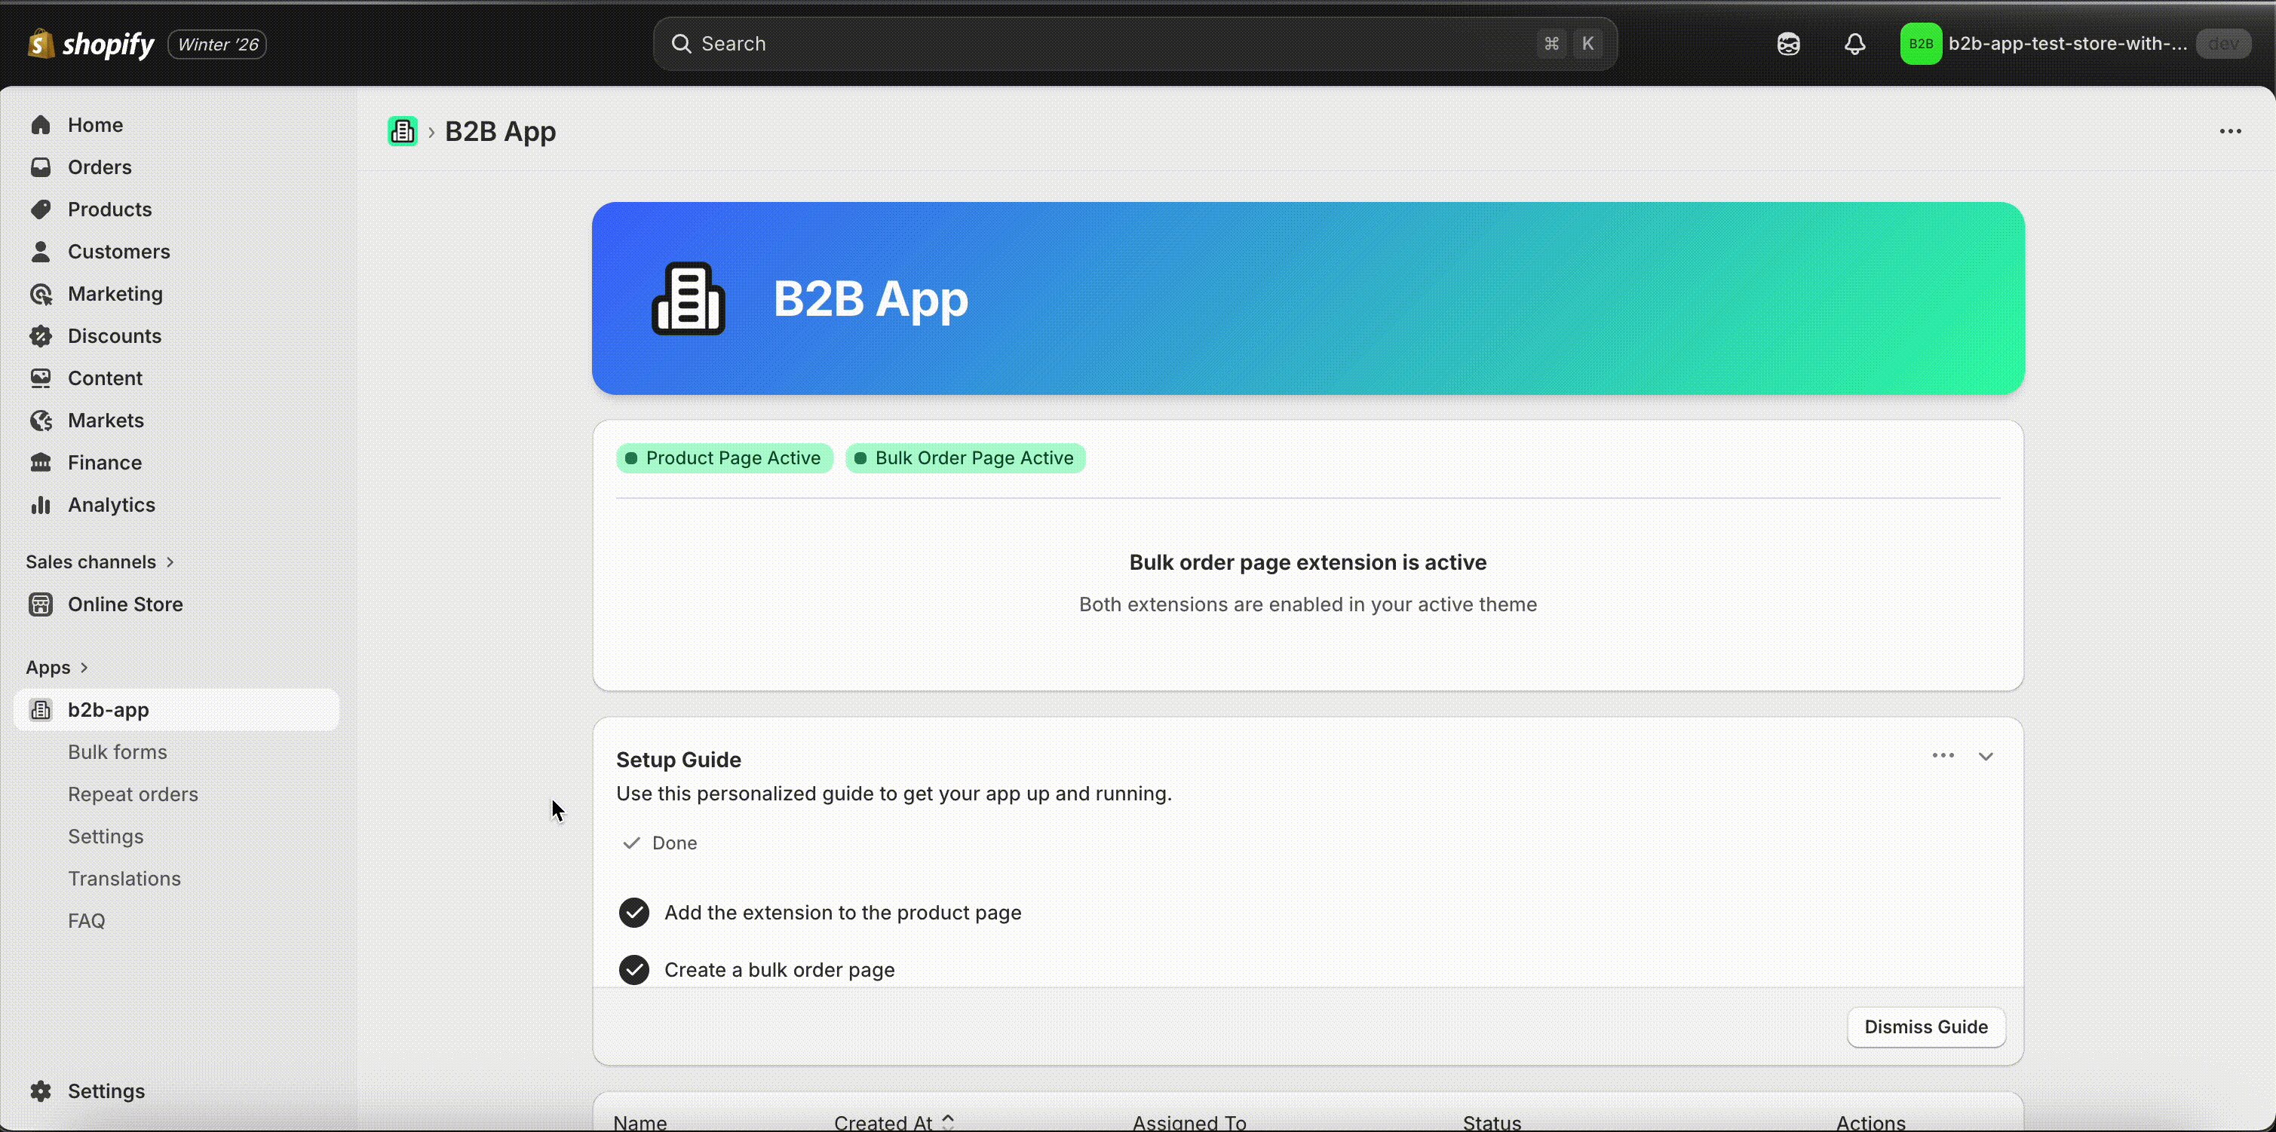Click the Status column header
2276x1132 pixels.
pyautogui.click(x=1492, y=1122)
